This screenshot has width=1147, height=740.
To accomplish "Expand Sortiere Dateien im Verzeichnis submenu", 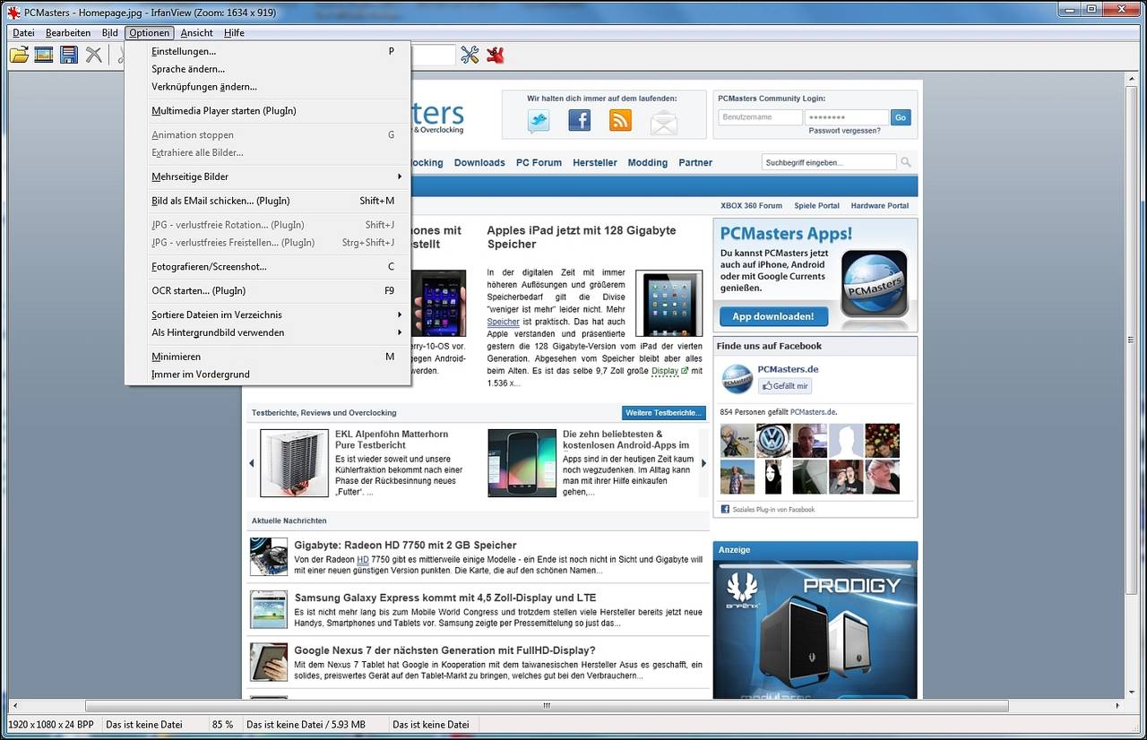I will coord(268,314).
